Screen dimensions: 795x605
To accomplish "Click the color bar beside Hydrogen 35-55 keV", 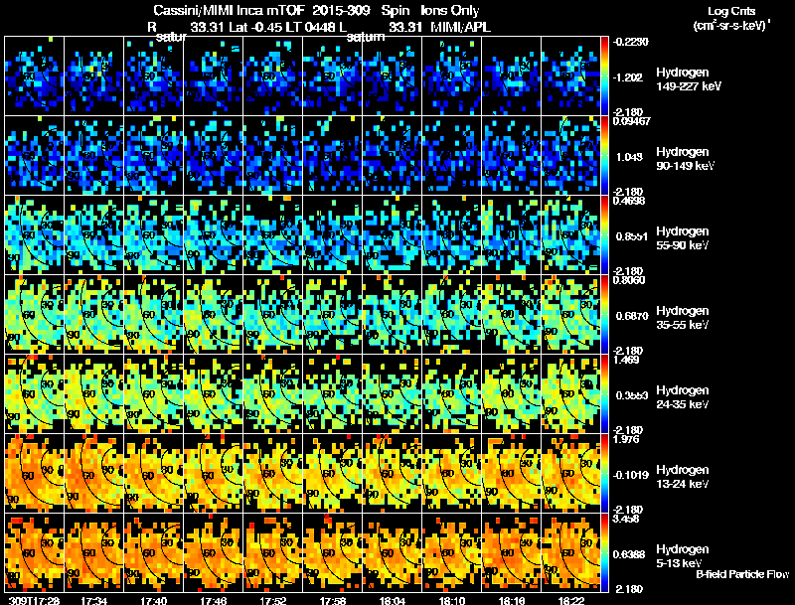I will pyautogui.click(x=604, y=315).
